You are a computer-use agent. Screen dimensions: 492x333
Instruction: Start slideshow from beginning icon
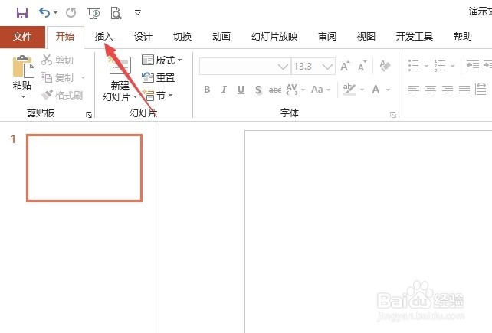tap(93, 13)
